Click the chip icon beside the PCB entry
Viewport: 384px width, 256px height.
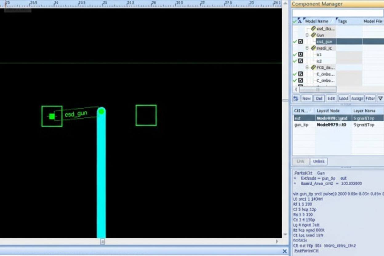pos(313,67)
